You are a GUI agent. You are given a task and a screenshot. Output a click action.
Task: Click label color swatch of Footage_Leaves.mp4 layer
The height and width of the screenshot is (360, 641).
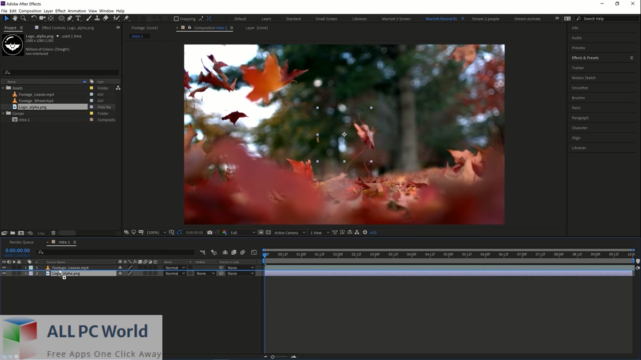click(x=31, y=268)
